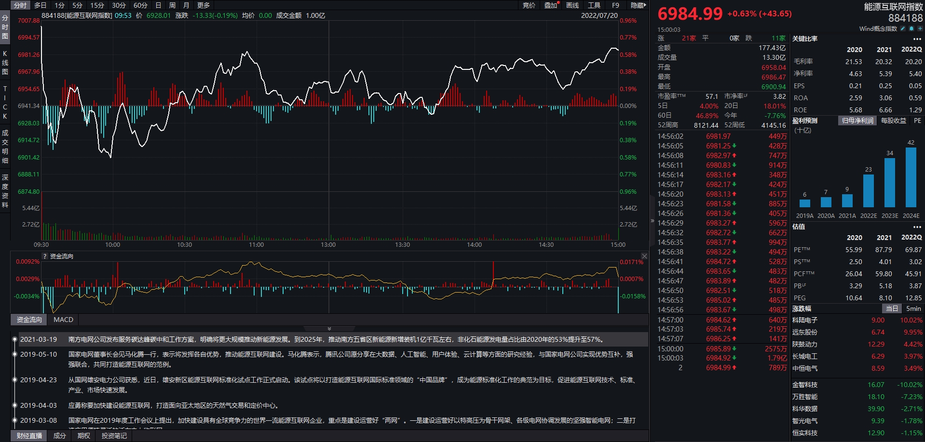Open 科陆电子 in the gainers list

tap(857, 320)
